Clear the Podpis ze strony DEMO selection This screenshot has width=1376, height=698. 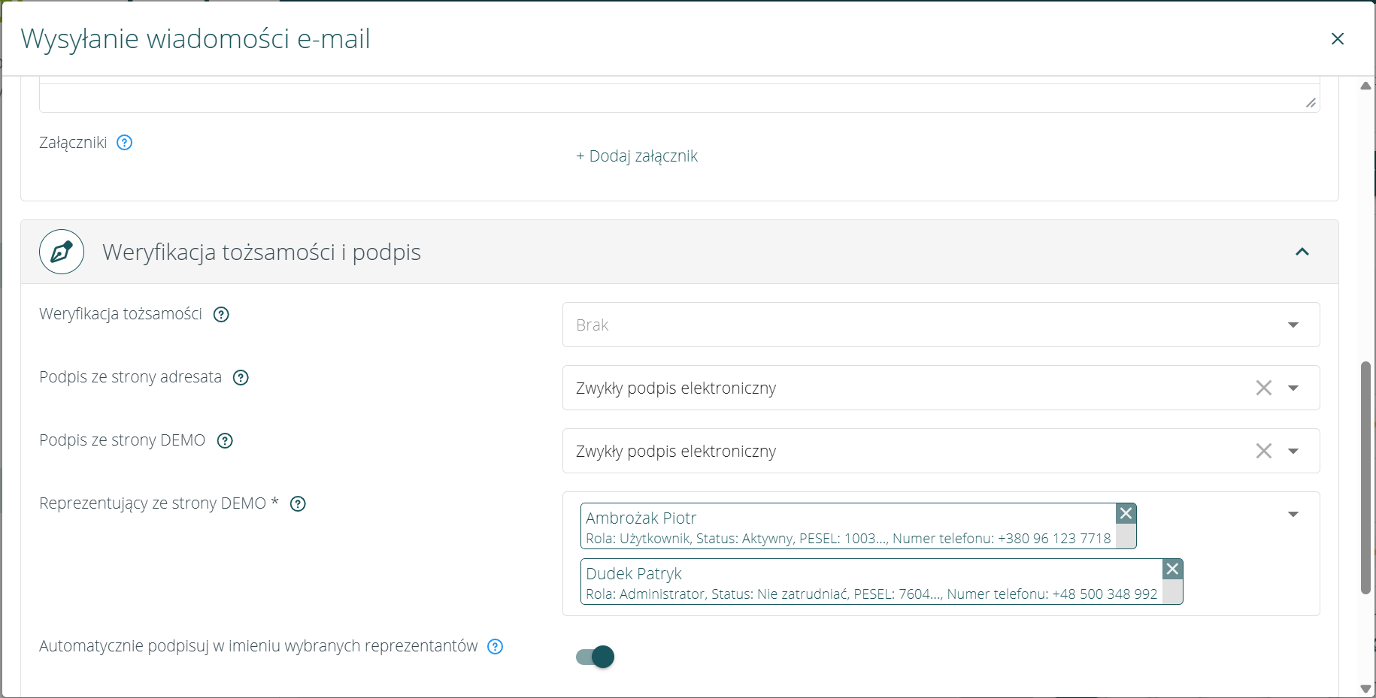tap(1263, 451)
